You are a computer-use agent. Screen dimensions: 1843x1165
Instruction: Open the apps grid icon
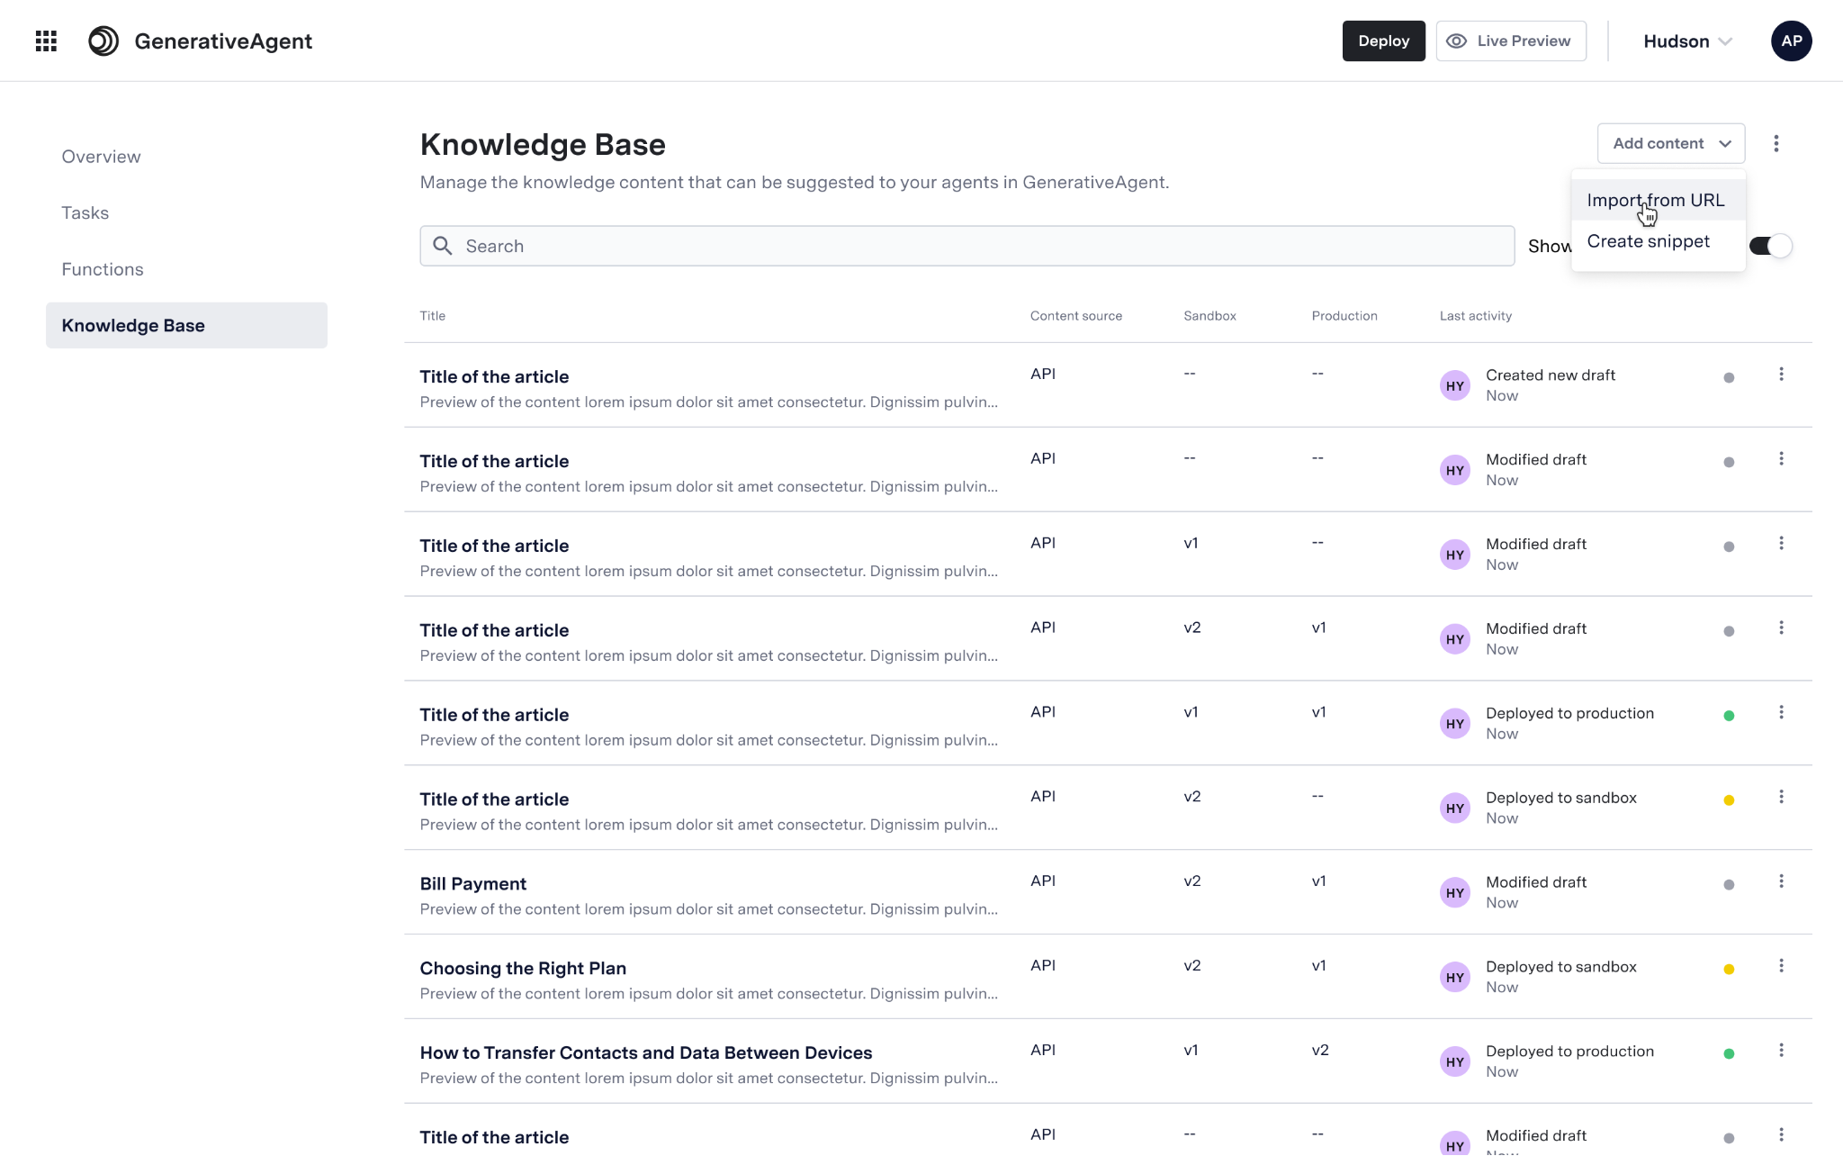(46, 41)
